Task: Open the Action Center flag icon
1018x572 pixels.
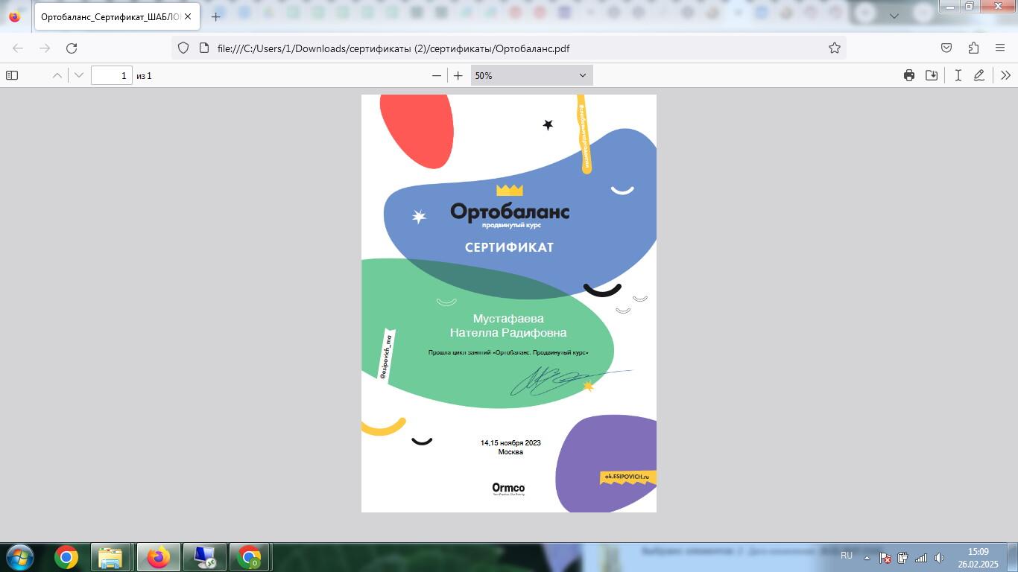Action: tap(885, 557)
